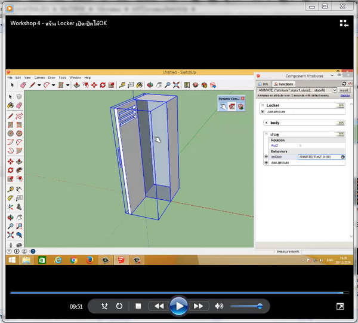
Task: Select the Freehand tool in left toolbar
Action: [19, 116]
